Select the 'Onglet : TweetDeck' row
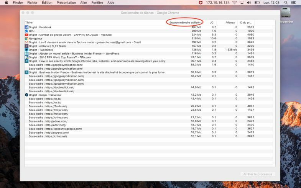Viewport: 301px width, 188px height. click(x=148, y=50)
